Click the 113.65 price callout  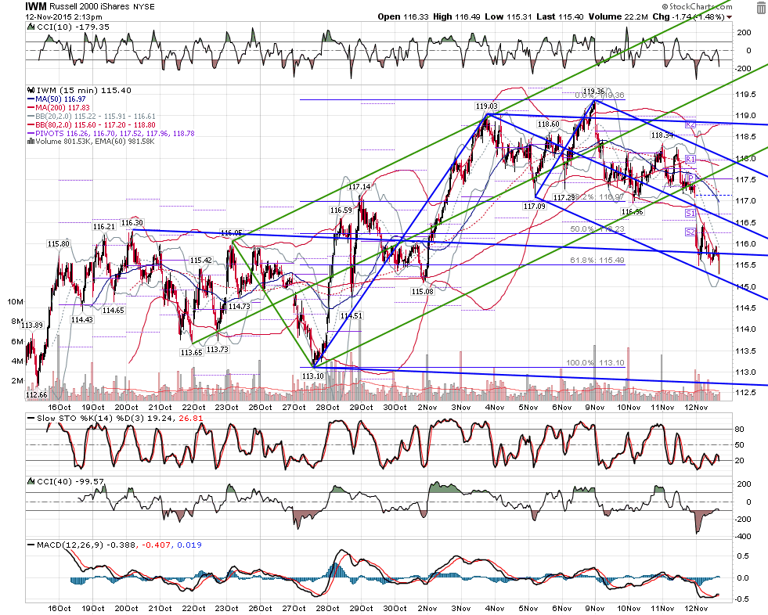pos(192,353)
